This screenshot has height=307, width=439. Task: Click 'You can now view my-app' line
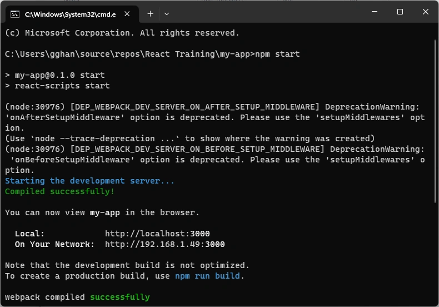102,212
